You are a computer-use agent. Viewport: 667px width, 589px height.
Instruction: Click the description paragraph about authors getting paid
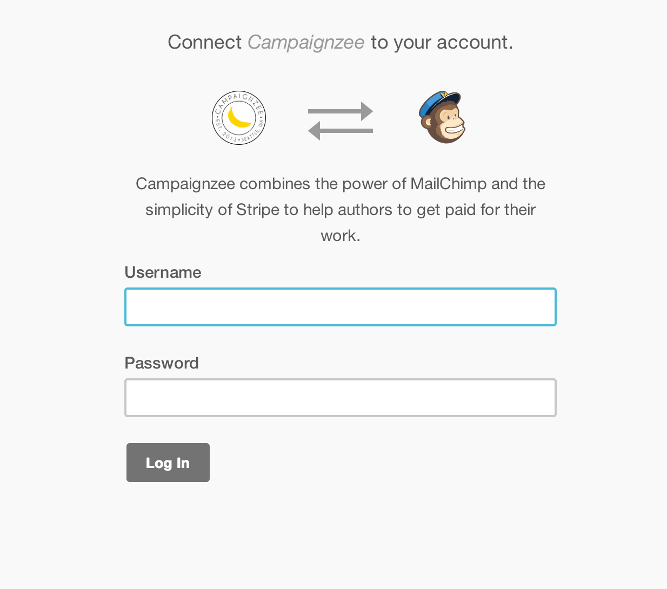pos(340,210)
